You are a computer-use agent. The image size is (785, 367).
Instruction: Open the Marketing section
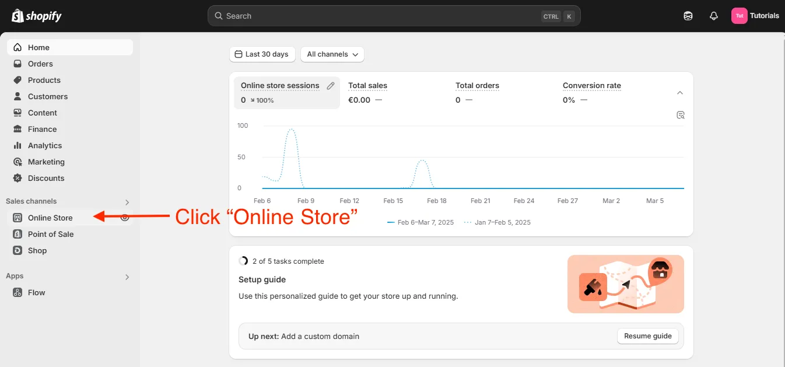(46, 162)
